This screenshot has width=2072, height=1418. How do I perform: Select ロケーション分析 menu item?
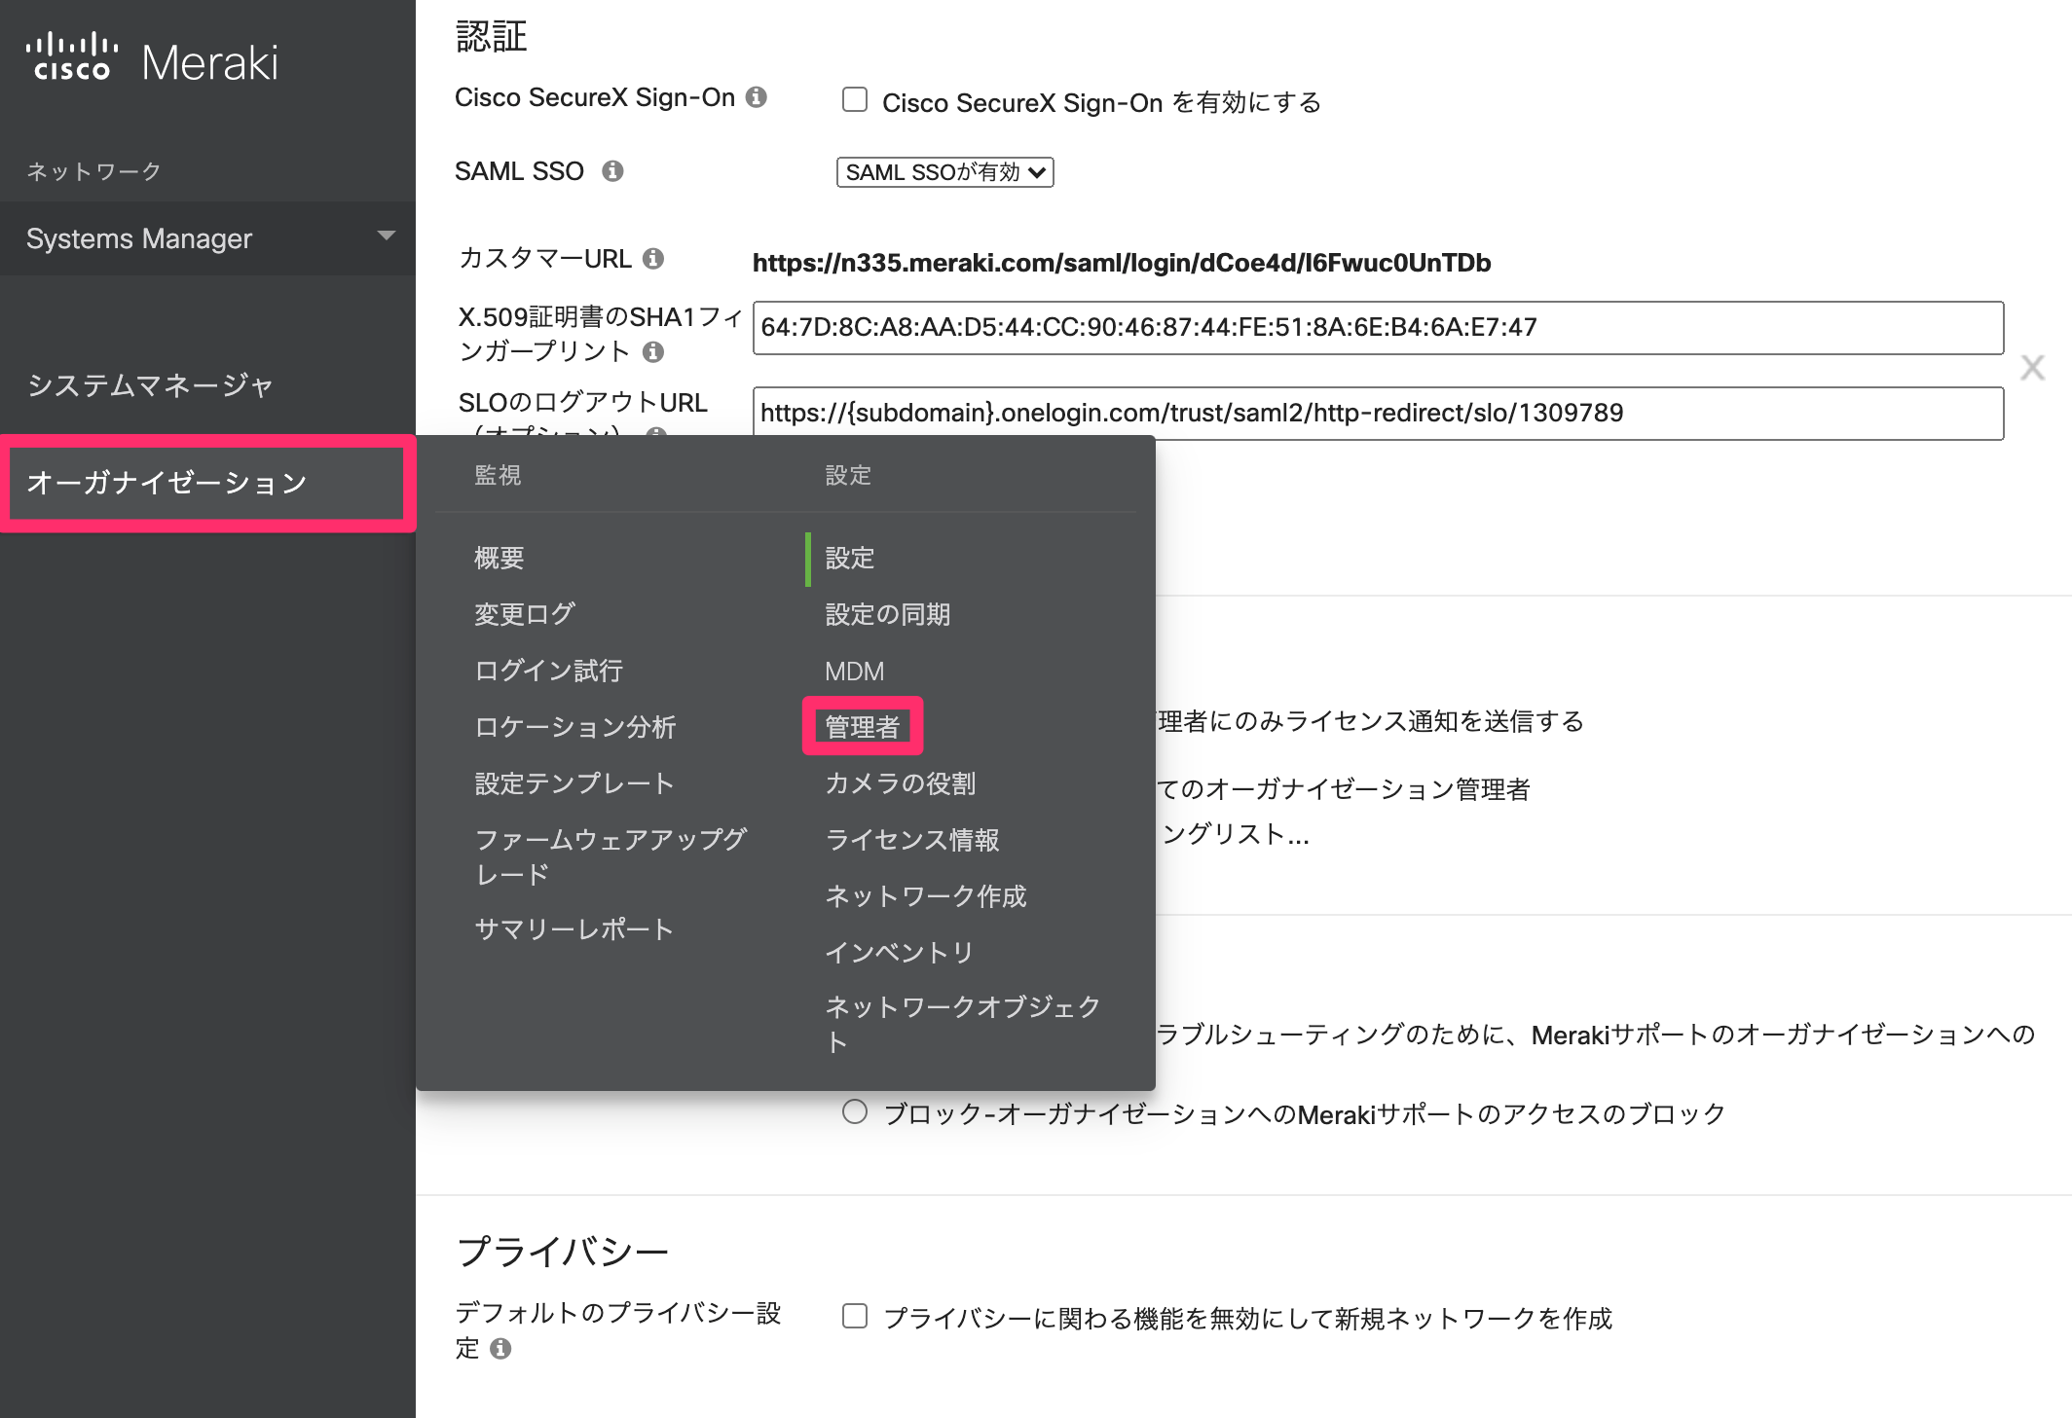click(574, 727)
